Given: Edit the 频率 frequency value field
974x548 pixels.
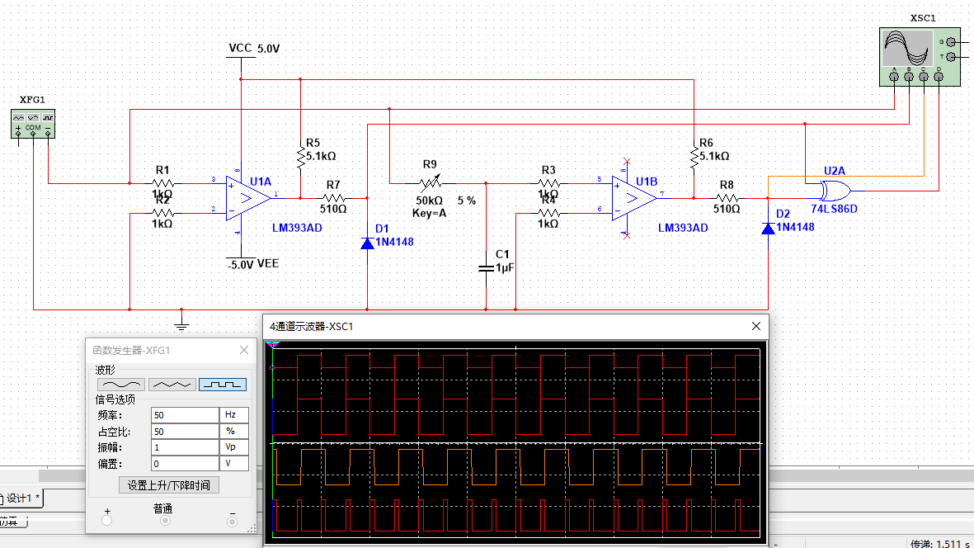Looking at the screenshot, I should 185,415.
